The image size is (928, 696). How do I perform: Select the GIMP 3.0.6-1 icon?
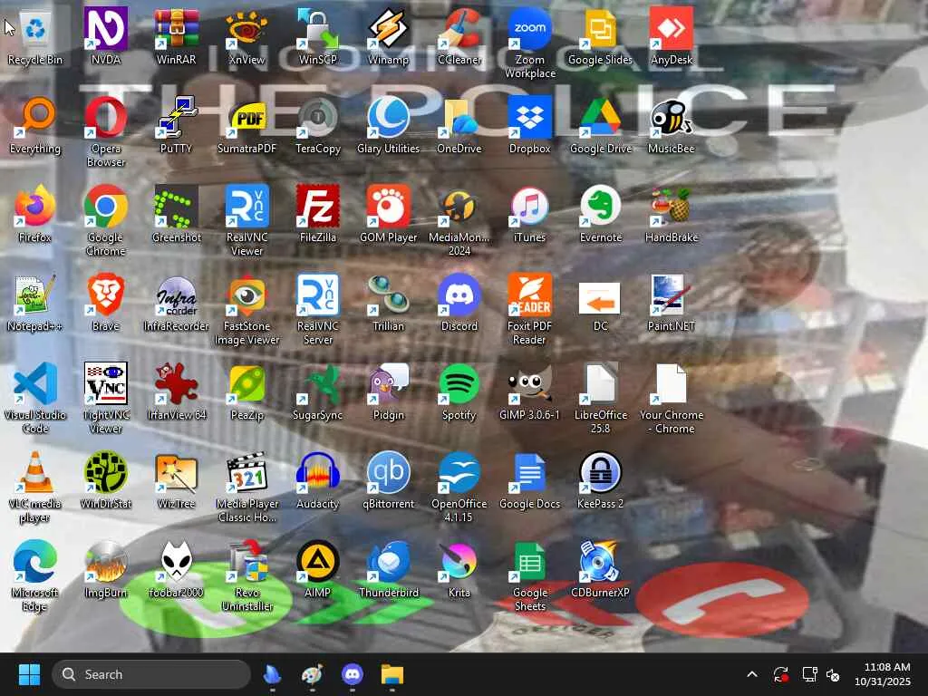click(529, 391)
